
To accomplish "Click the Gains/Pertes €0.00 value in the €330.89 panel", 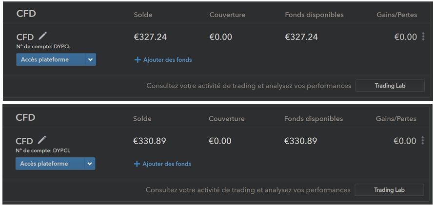I will pos(405,141).
